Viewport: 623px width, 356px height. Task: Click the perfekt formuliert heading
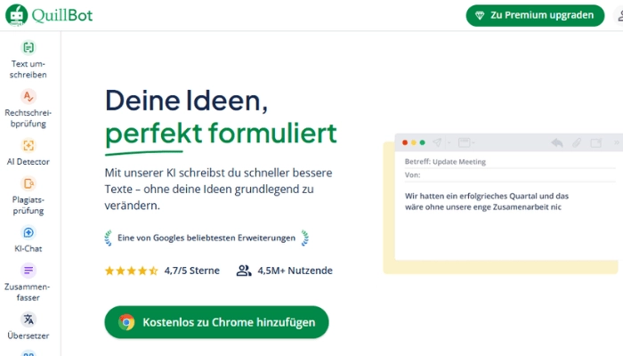pos(221,133)
